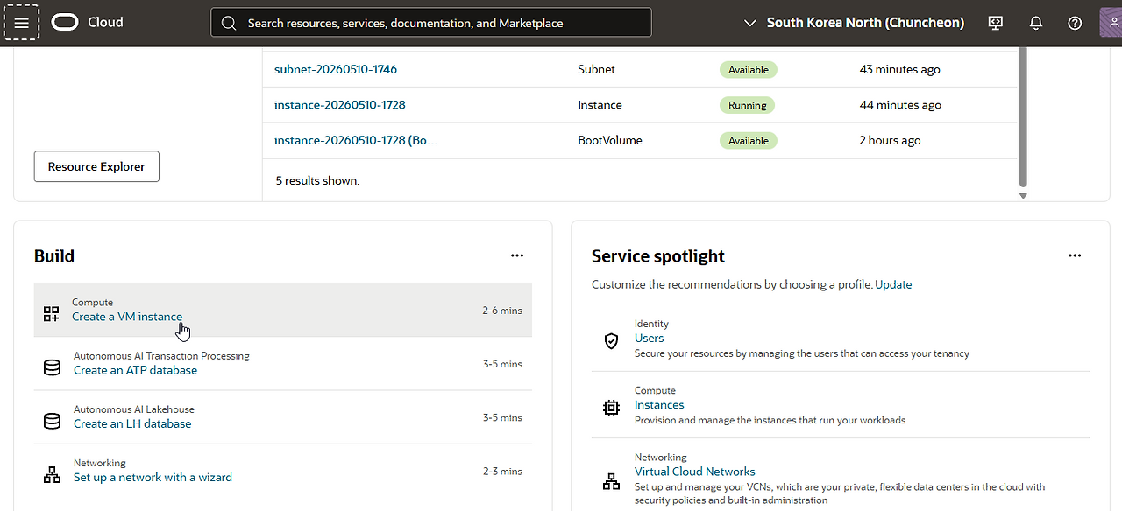The width and height of the screenshot is (1122, 511).
Task: Click the Available badge in subnet row
Action: (749, 69)
